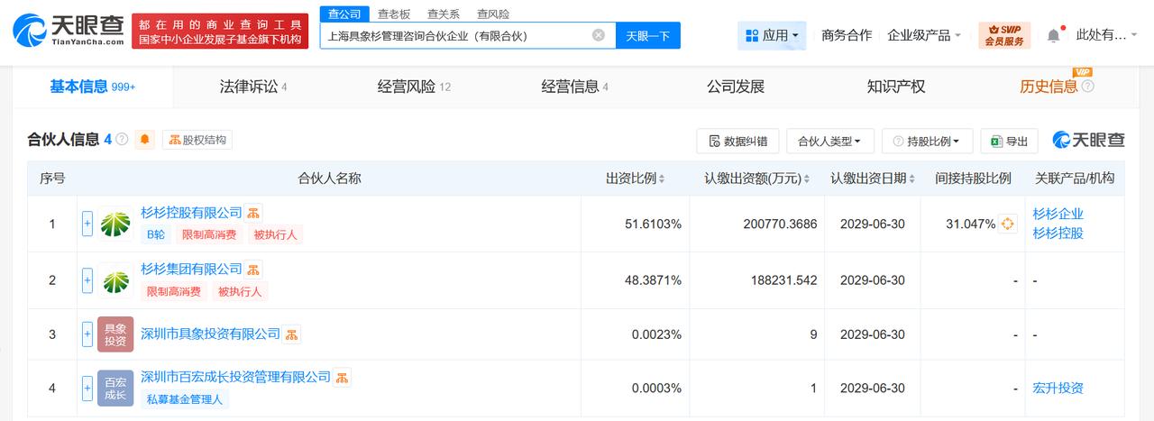Expand row 4 深圳市百宏成长 with plus button
Viewport: 1154px width, 421px height.
pyautogui.click(x=87, y=389)
